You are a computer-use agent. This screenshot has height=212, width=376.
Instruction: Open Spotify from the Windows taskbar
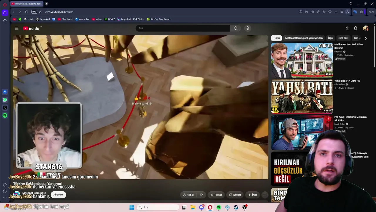219,207
